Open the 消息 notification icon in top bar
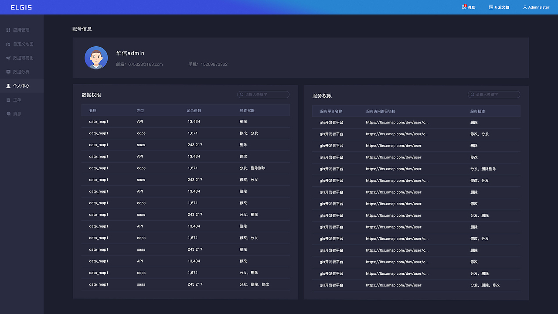 (464, 7)
